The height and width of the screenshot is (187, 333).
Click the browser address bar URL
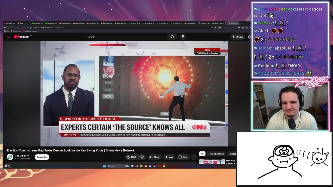click(x=50, y=28)
